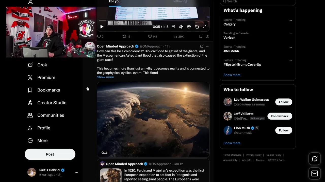Open Creator Studio in the sidebar
Screen dimensions: 325x182
tap(47, 103)
